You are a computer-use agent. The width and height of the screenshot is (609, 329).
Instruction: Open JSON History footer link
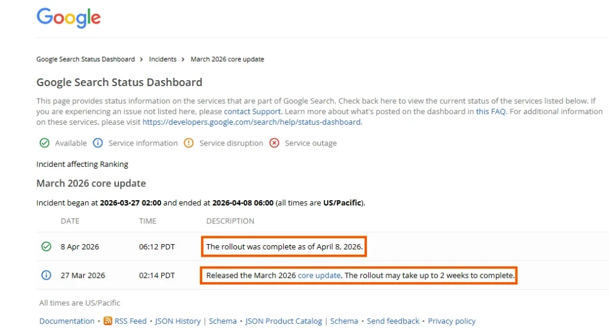click(x=178, y=321)
